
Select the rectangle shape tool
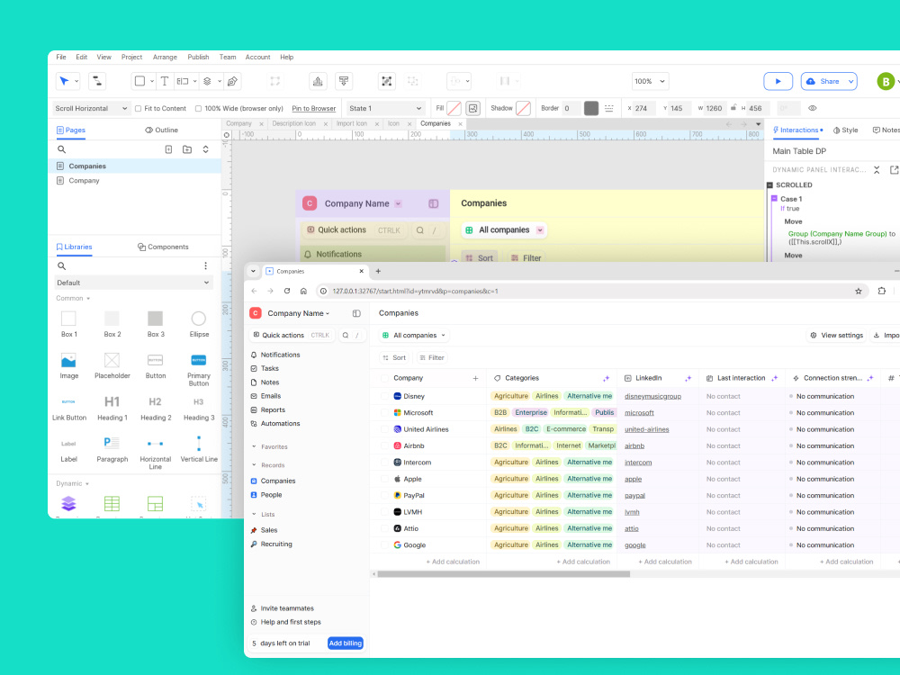pyautogui.click(x=139, y=81)
